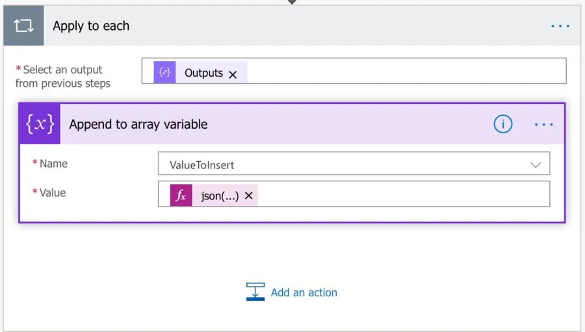Click the connector arrow above the loop

[x=292, y=2]
